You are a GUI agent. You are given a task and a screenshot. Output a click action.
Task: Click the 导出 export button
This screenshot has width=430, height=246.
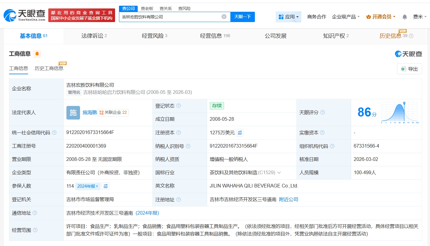pos(409,69)
